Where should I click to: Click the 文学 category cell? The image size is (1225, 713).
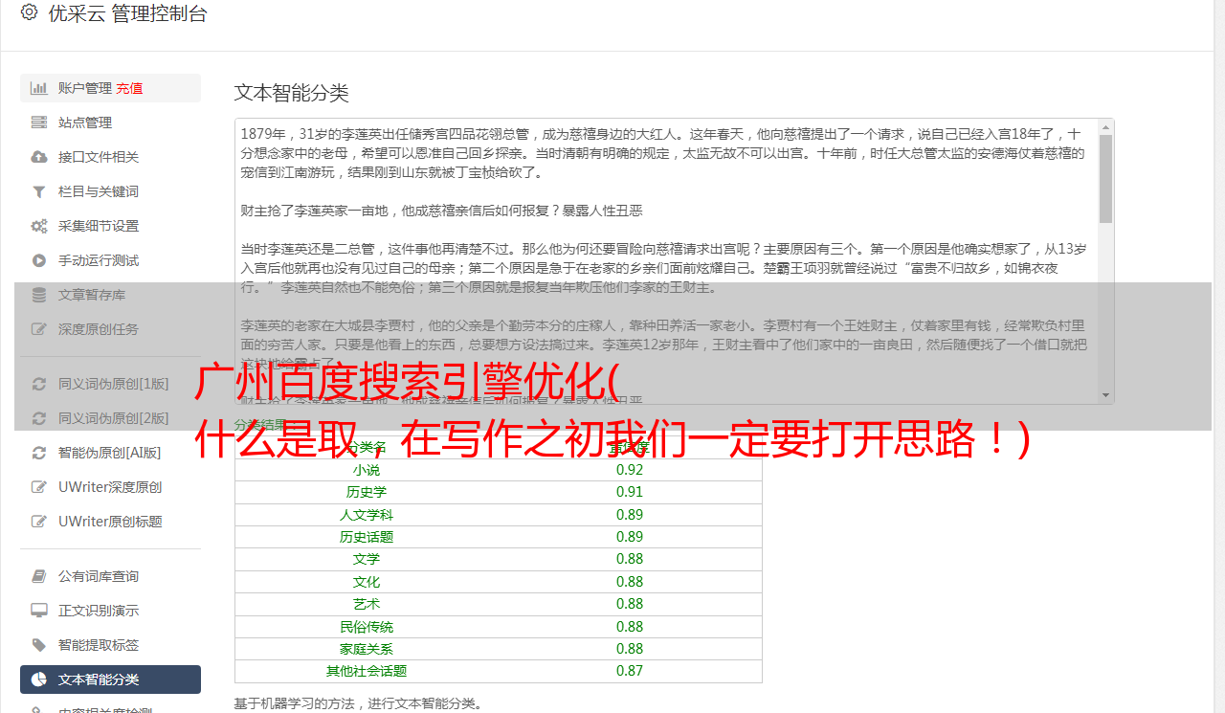coord(367,559)
